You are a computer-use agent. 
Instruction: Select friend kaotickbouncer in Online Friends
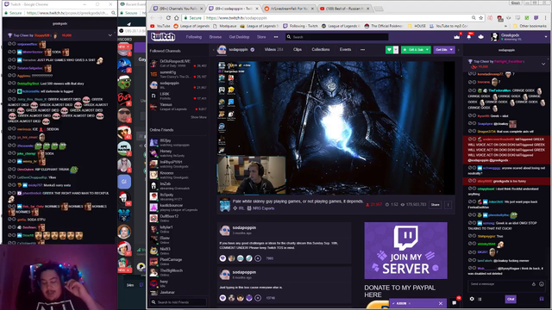coord(179,208)
